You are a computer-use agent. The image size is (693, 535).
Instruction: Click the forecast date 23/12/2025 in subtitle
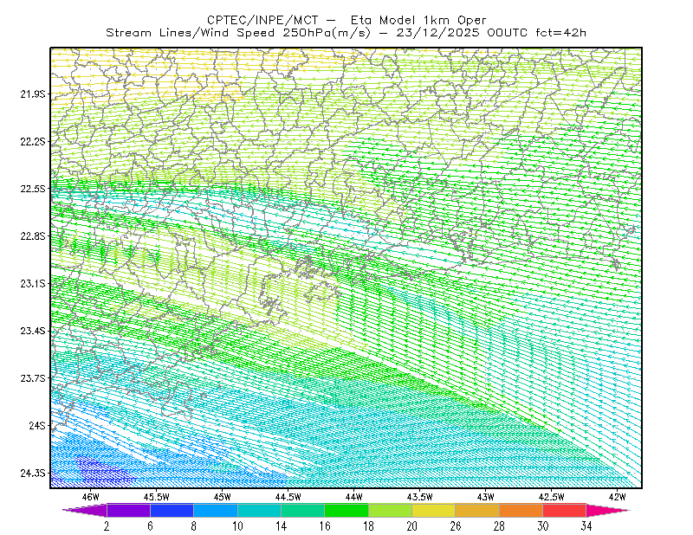[x=437, y=33]
